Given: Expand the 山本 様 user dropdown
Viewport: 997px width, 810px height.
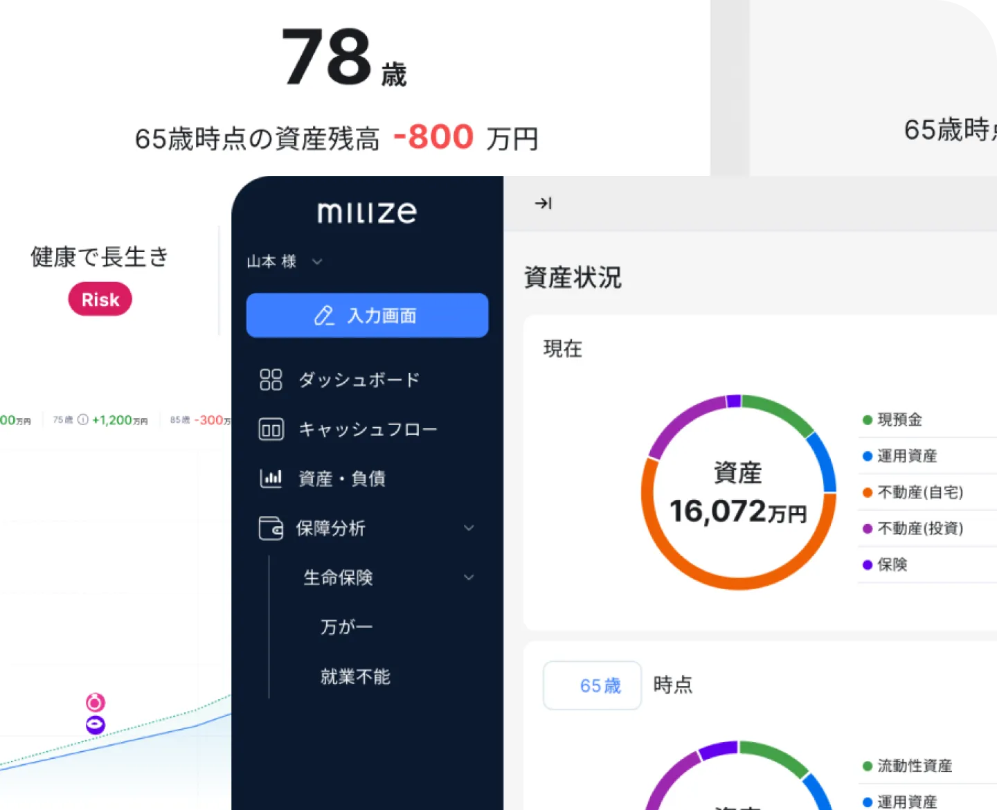Looking at the screenshot, I should tap(318, 262).
